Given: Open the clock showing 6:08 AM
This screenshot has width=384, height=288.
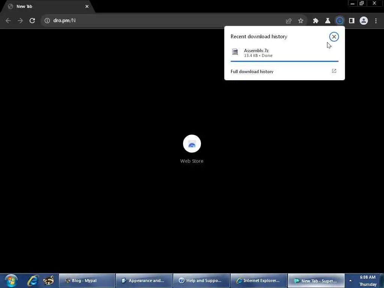Looking at the screenshot, I should [367, 280].
